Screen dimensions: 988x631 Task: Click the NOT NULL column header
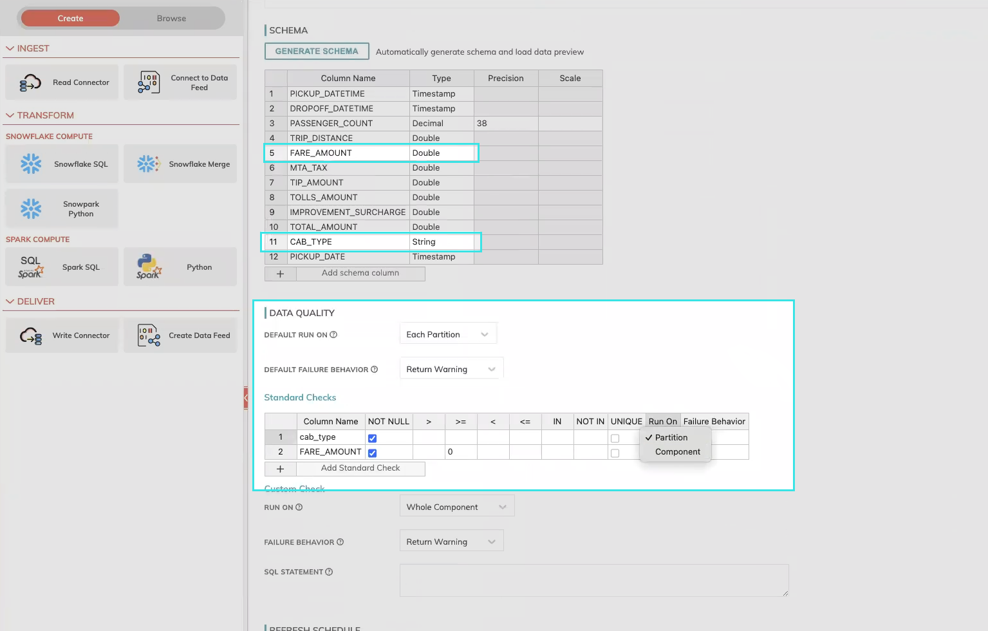click(389, 421)
